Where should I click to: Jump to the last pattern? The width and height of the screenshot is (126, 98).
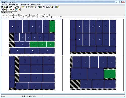tap(13, 17)
